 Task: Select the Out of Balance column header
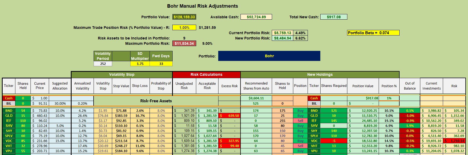410,86
